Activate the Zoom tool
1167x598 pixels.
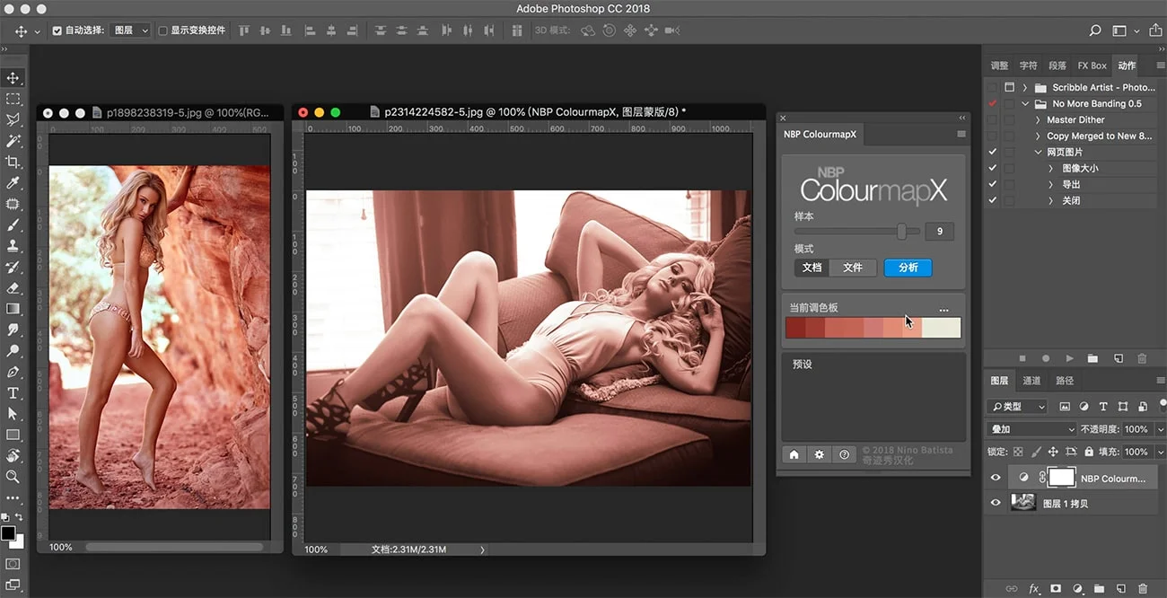pos(13,477)
